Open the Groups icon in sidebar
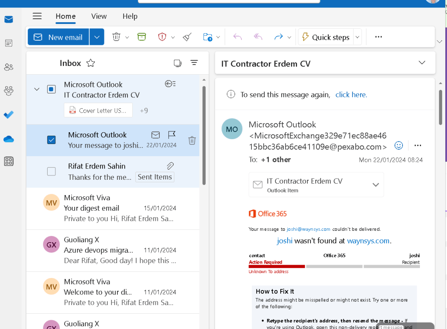447x329 pixels. (9, 91)
